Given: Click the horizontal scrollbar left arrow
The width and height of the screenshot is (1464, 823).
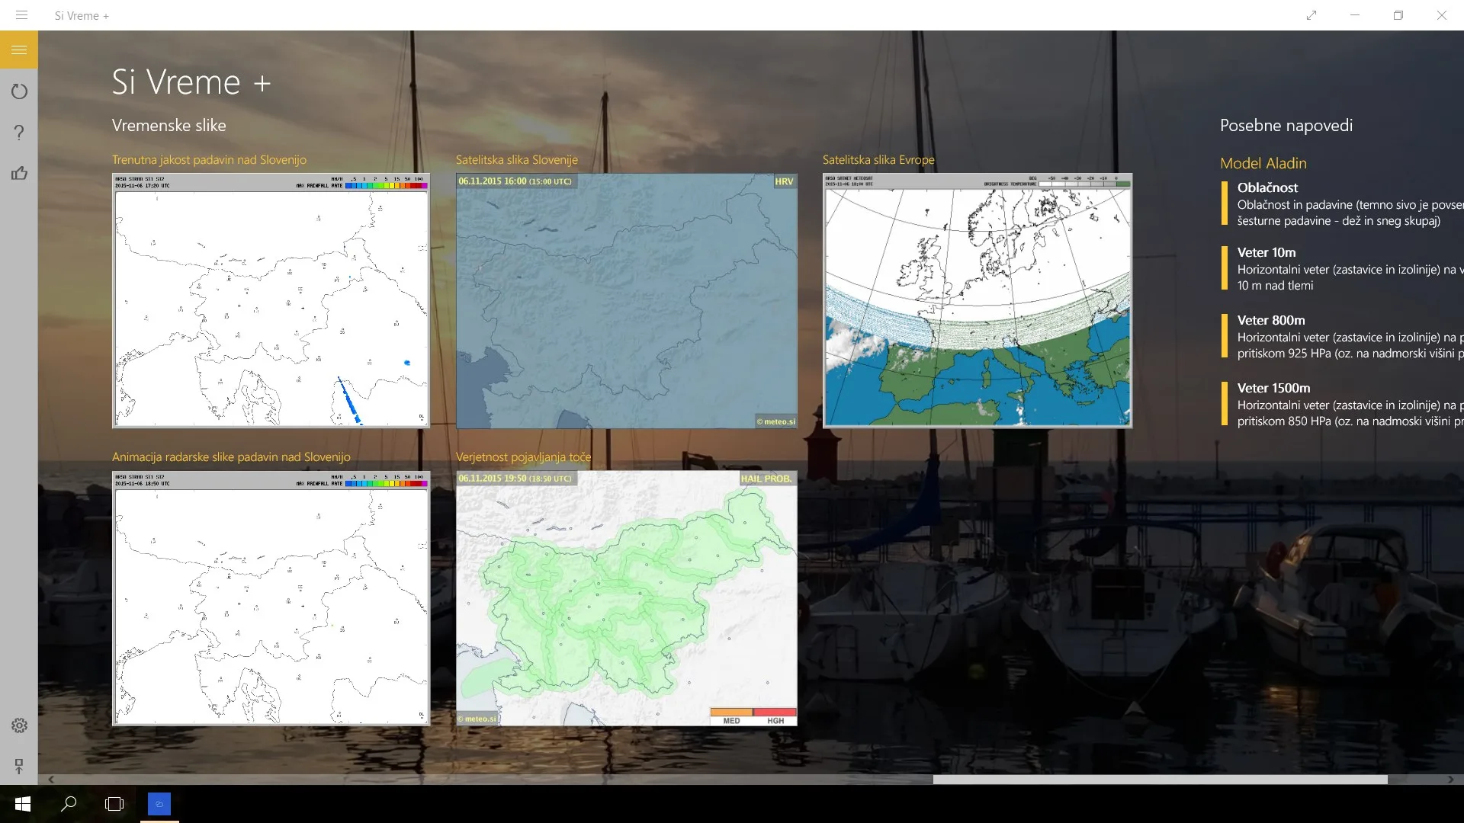Looking at the screenshot, I should coord(51,780).
